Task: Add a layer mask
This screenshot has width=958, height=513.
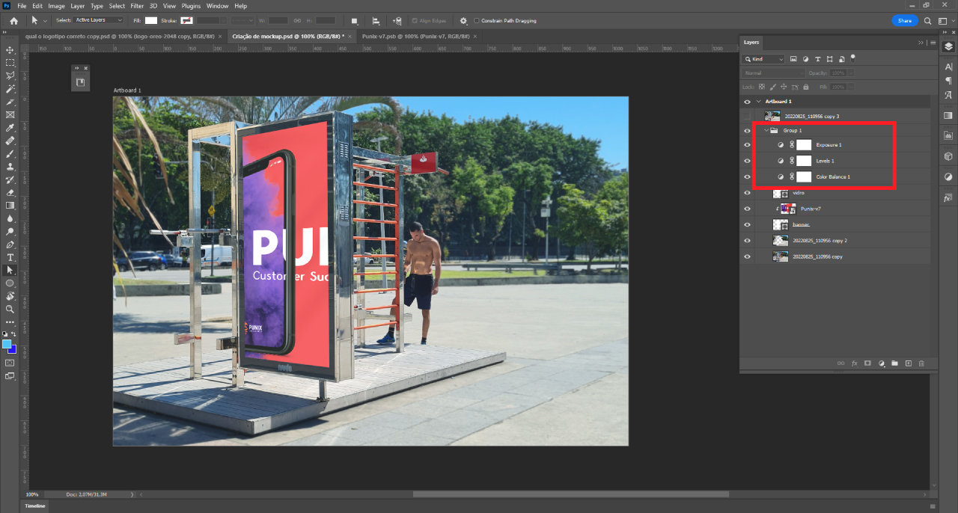Action: [867, 363]
